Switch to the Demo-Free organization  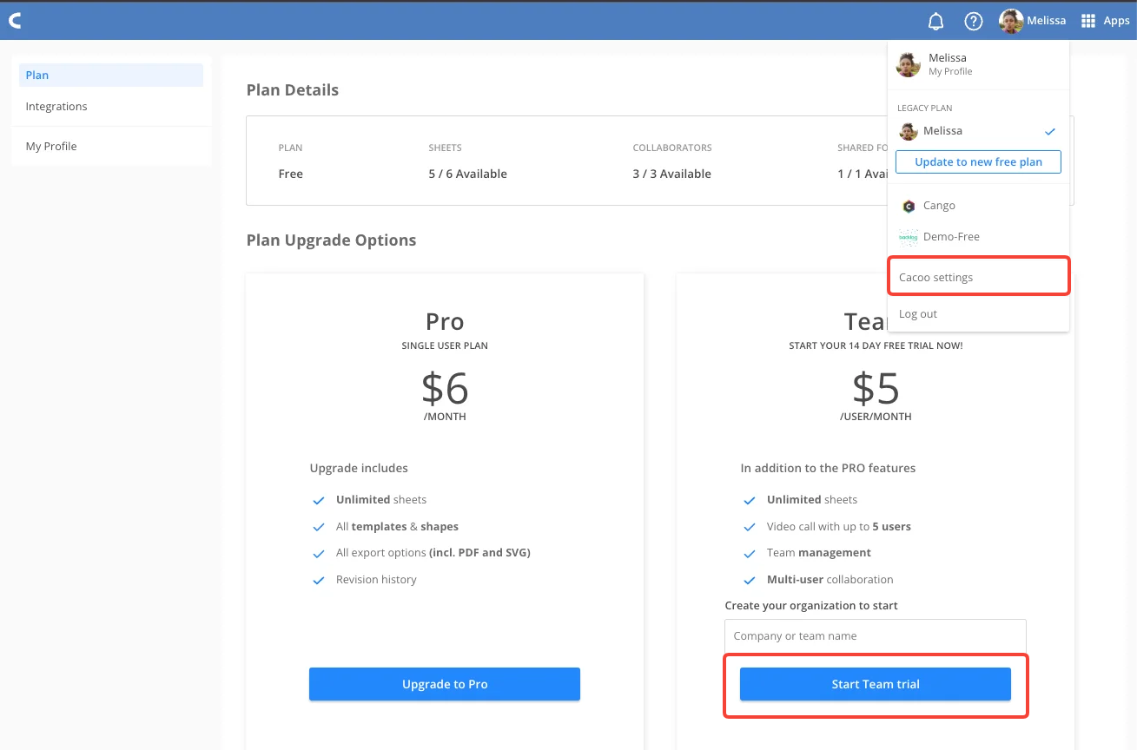coord(951,236)
